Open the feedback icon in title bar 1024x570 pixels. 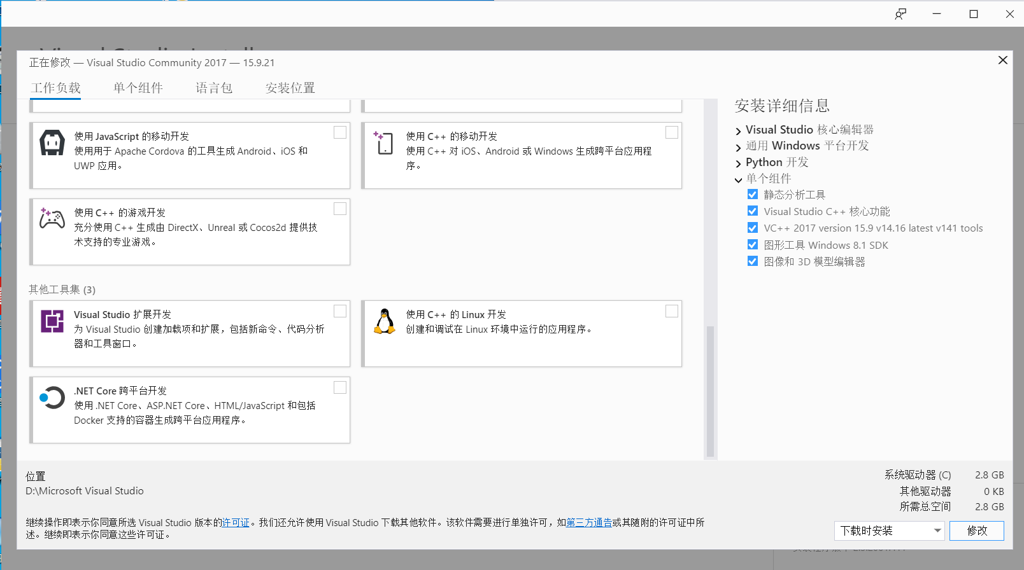point(900,14)
